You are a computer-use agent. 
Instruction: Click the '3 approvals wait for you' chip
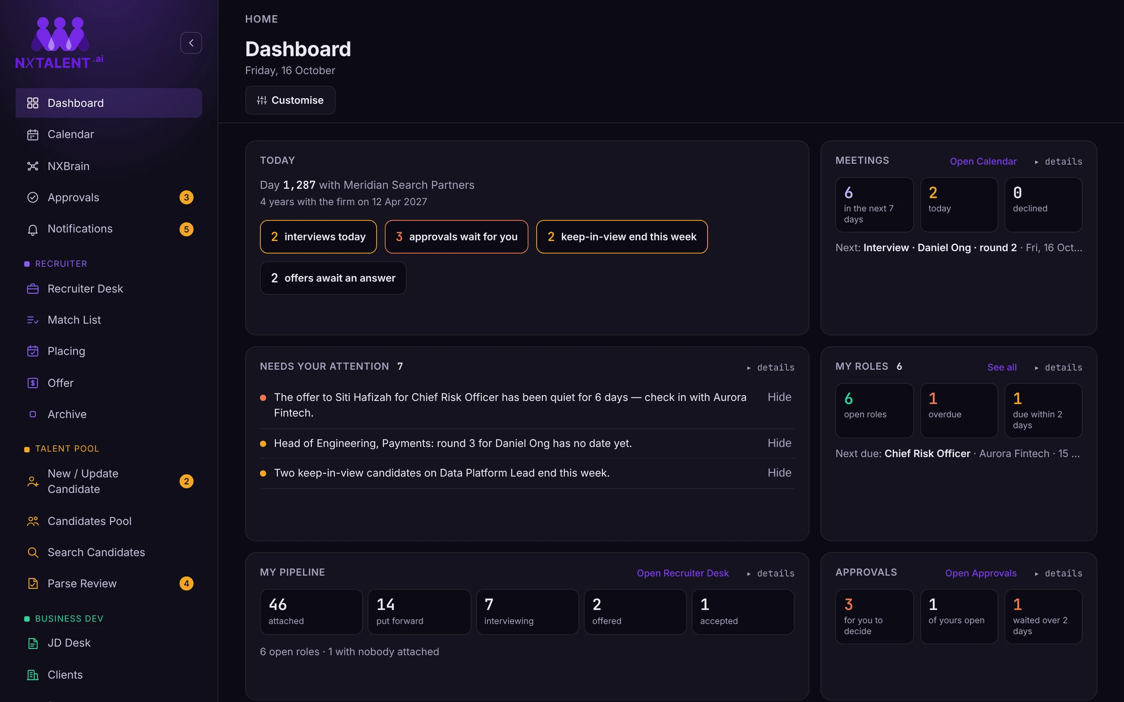click(457, 237)
